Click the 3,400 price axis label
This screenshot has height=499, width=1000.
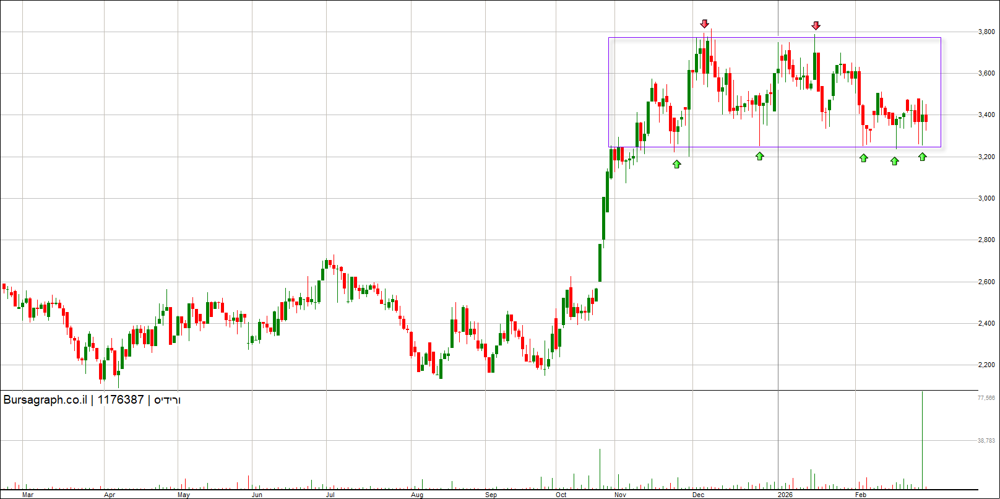986,115
